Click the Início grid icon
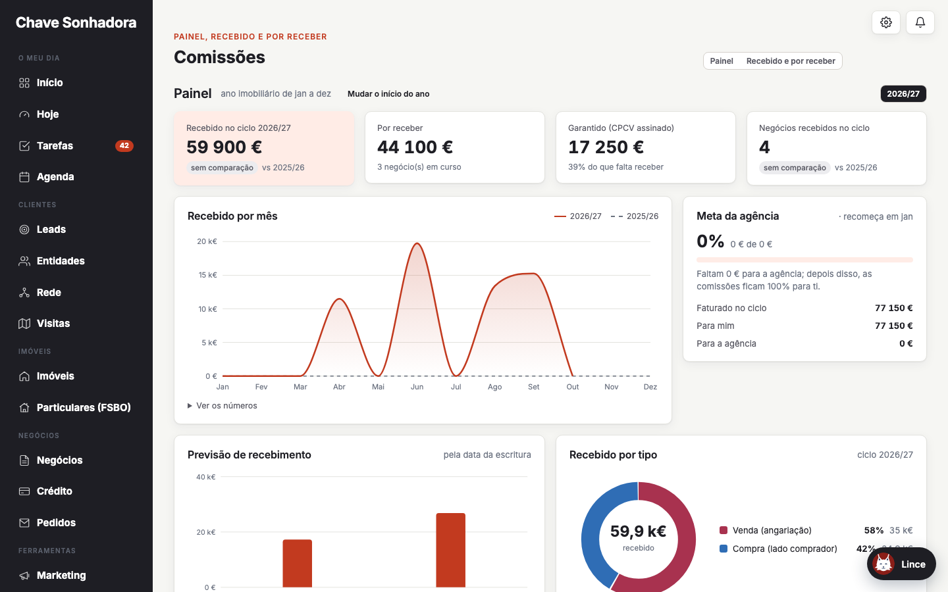The image size is (948, 592). [24, 83]
